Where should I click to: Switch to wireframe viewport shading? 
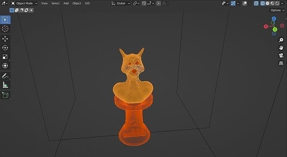coord(262,3)
